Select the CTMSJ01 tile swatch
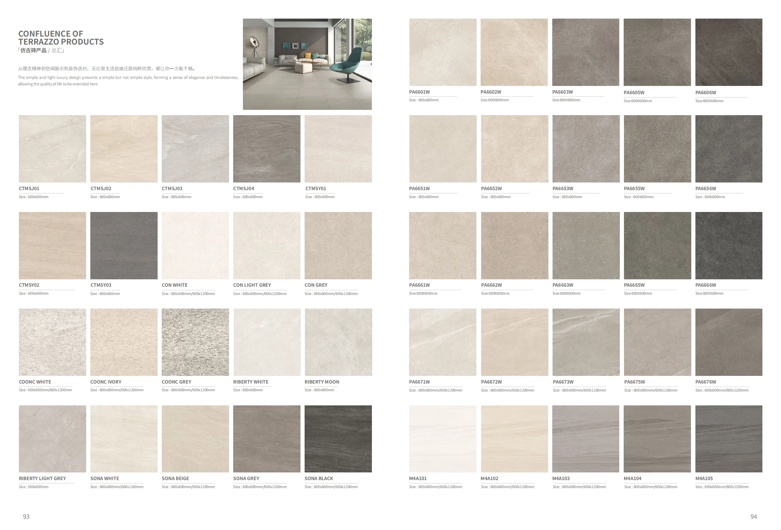The image size is (781, 530). pyautogui.click(x=53, y=149)
